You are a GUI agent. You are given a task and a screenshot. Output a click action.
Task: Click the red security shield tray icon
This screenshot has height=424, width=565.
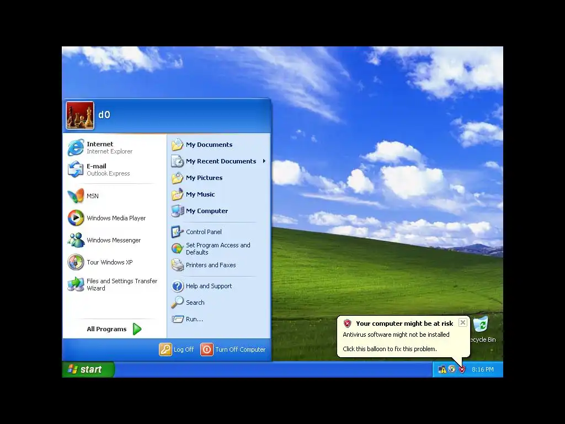pyautogui.click(x=462, y=369)
